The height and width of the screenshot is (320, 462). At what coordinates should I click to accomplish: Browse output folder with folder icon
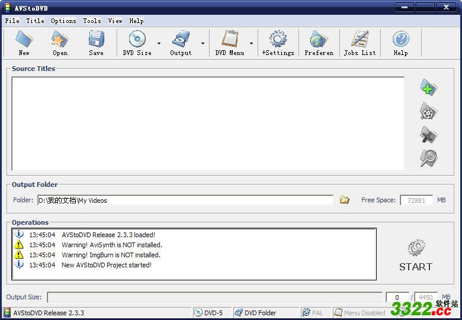click(x=345, y=200)
